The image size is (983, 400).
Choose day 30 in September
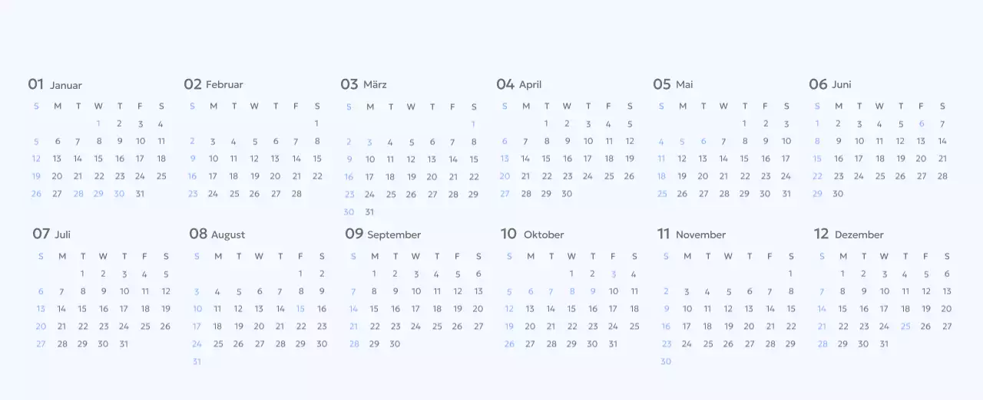click(x=395, y=344)
